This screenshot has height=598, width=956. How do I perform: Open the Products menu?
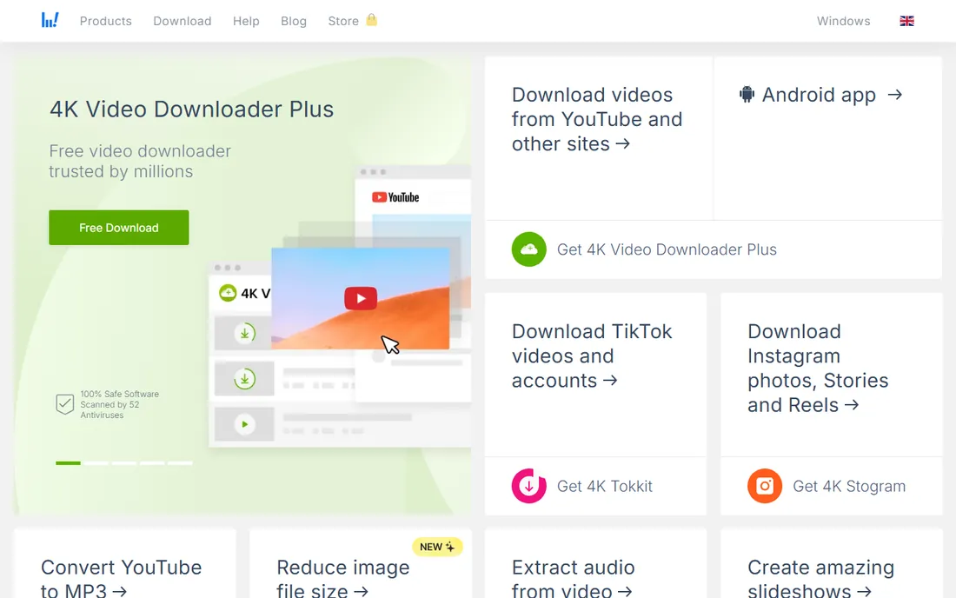(105, 21)
